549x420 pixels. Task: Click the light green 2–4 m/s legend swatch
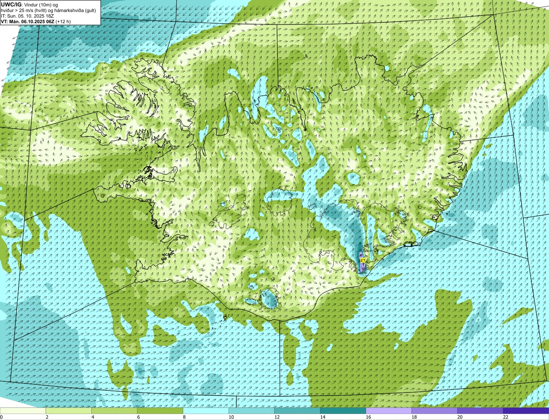click(x=69, y=411)
